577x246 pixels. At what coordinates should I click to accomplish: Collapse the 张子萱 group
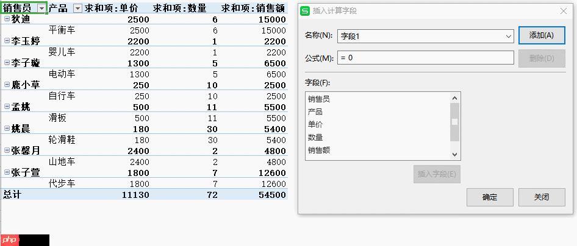pos(7,172)
